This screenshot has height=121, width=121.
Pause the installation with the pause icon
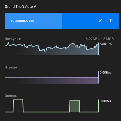[x=111, y=21]
